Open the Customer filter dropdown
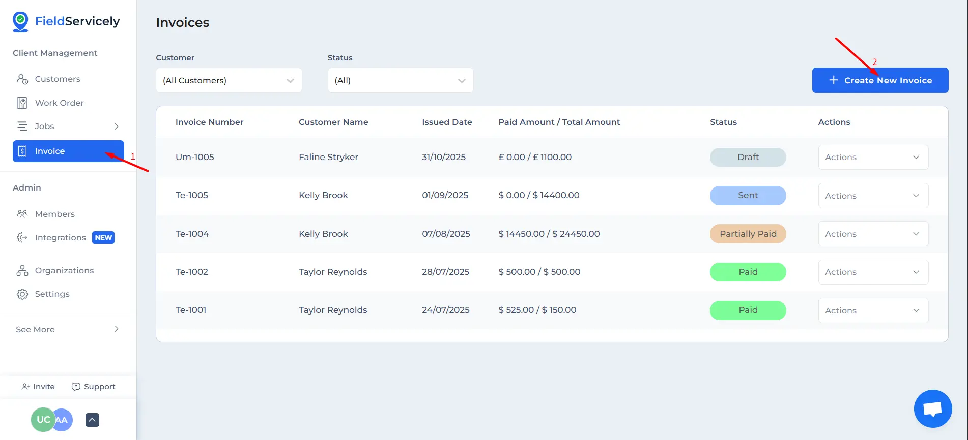968x440 pixels. [229, 80]
